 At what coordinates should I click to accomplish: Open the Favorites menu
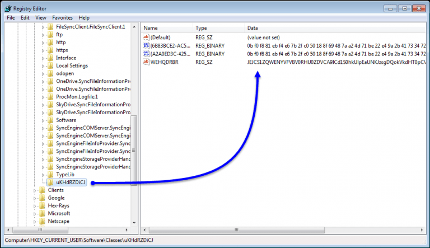click(x=62, y=18)
